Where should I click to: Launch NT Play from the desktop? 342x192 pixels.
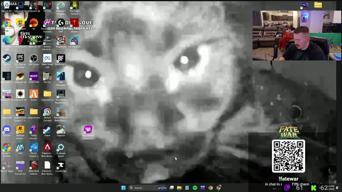[x=47, y=7]
